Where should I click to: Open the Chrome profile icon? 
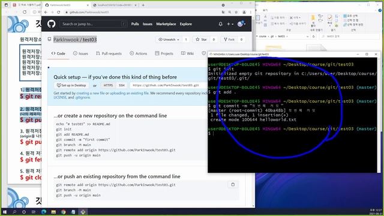coord(244,12)
